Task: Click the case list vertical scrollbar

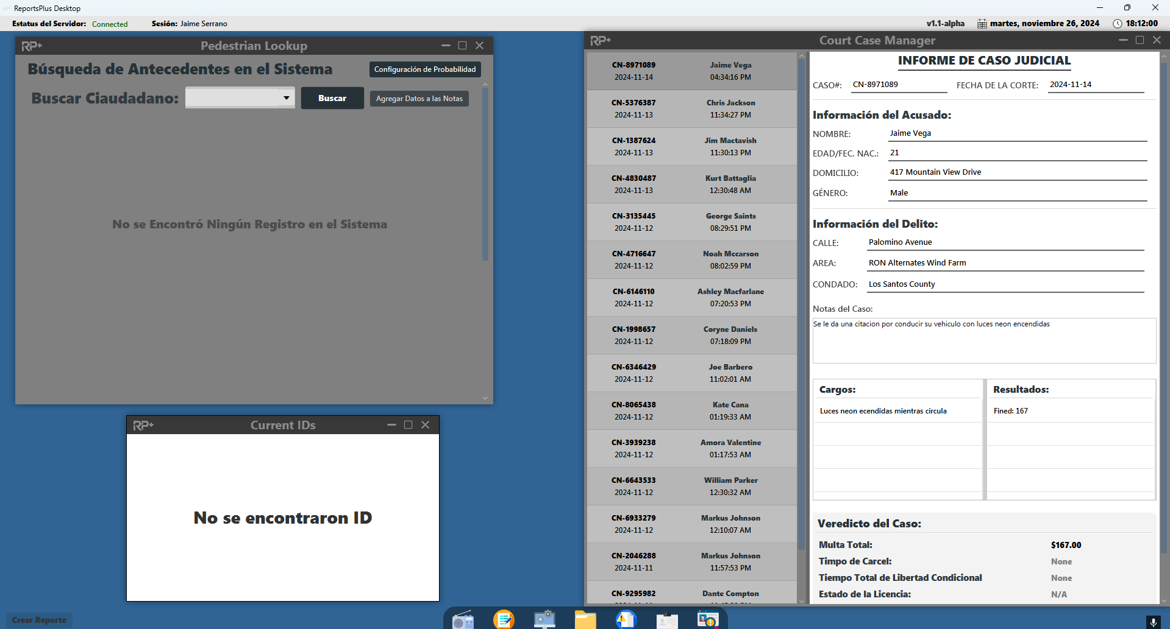Action: point(801,304)
